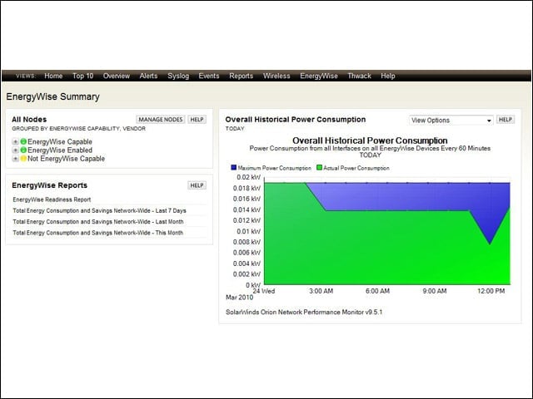Open the Top 10 view
Image resolution: width=533 pixels, height=399 pixels.
pos(83,76)
